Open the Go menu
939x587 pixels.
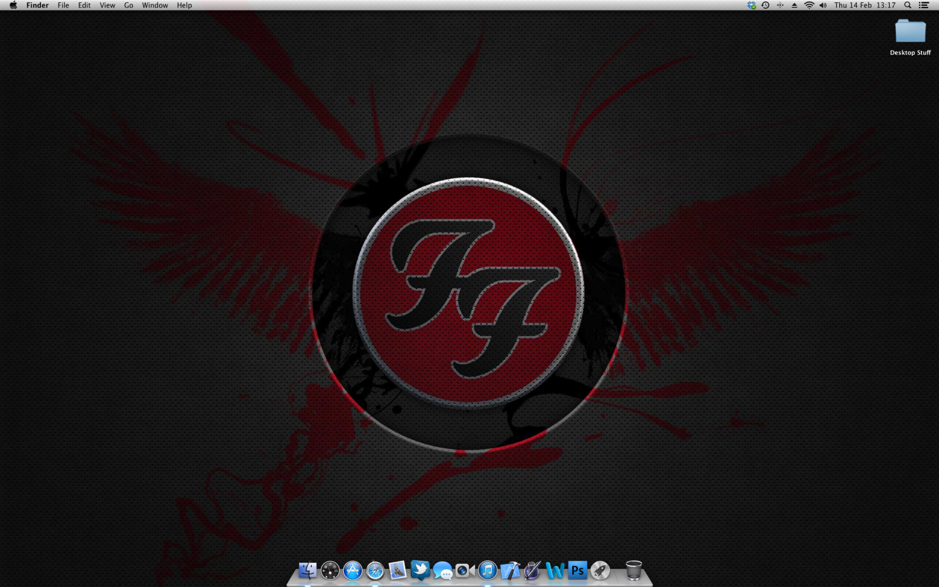129,5
